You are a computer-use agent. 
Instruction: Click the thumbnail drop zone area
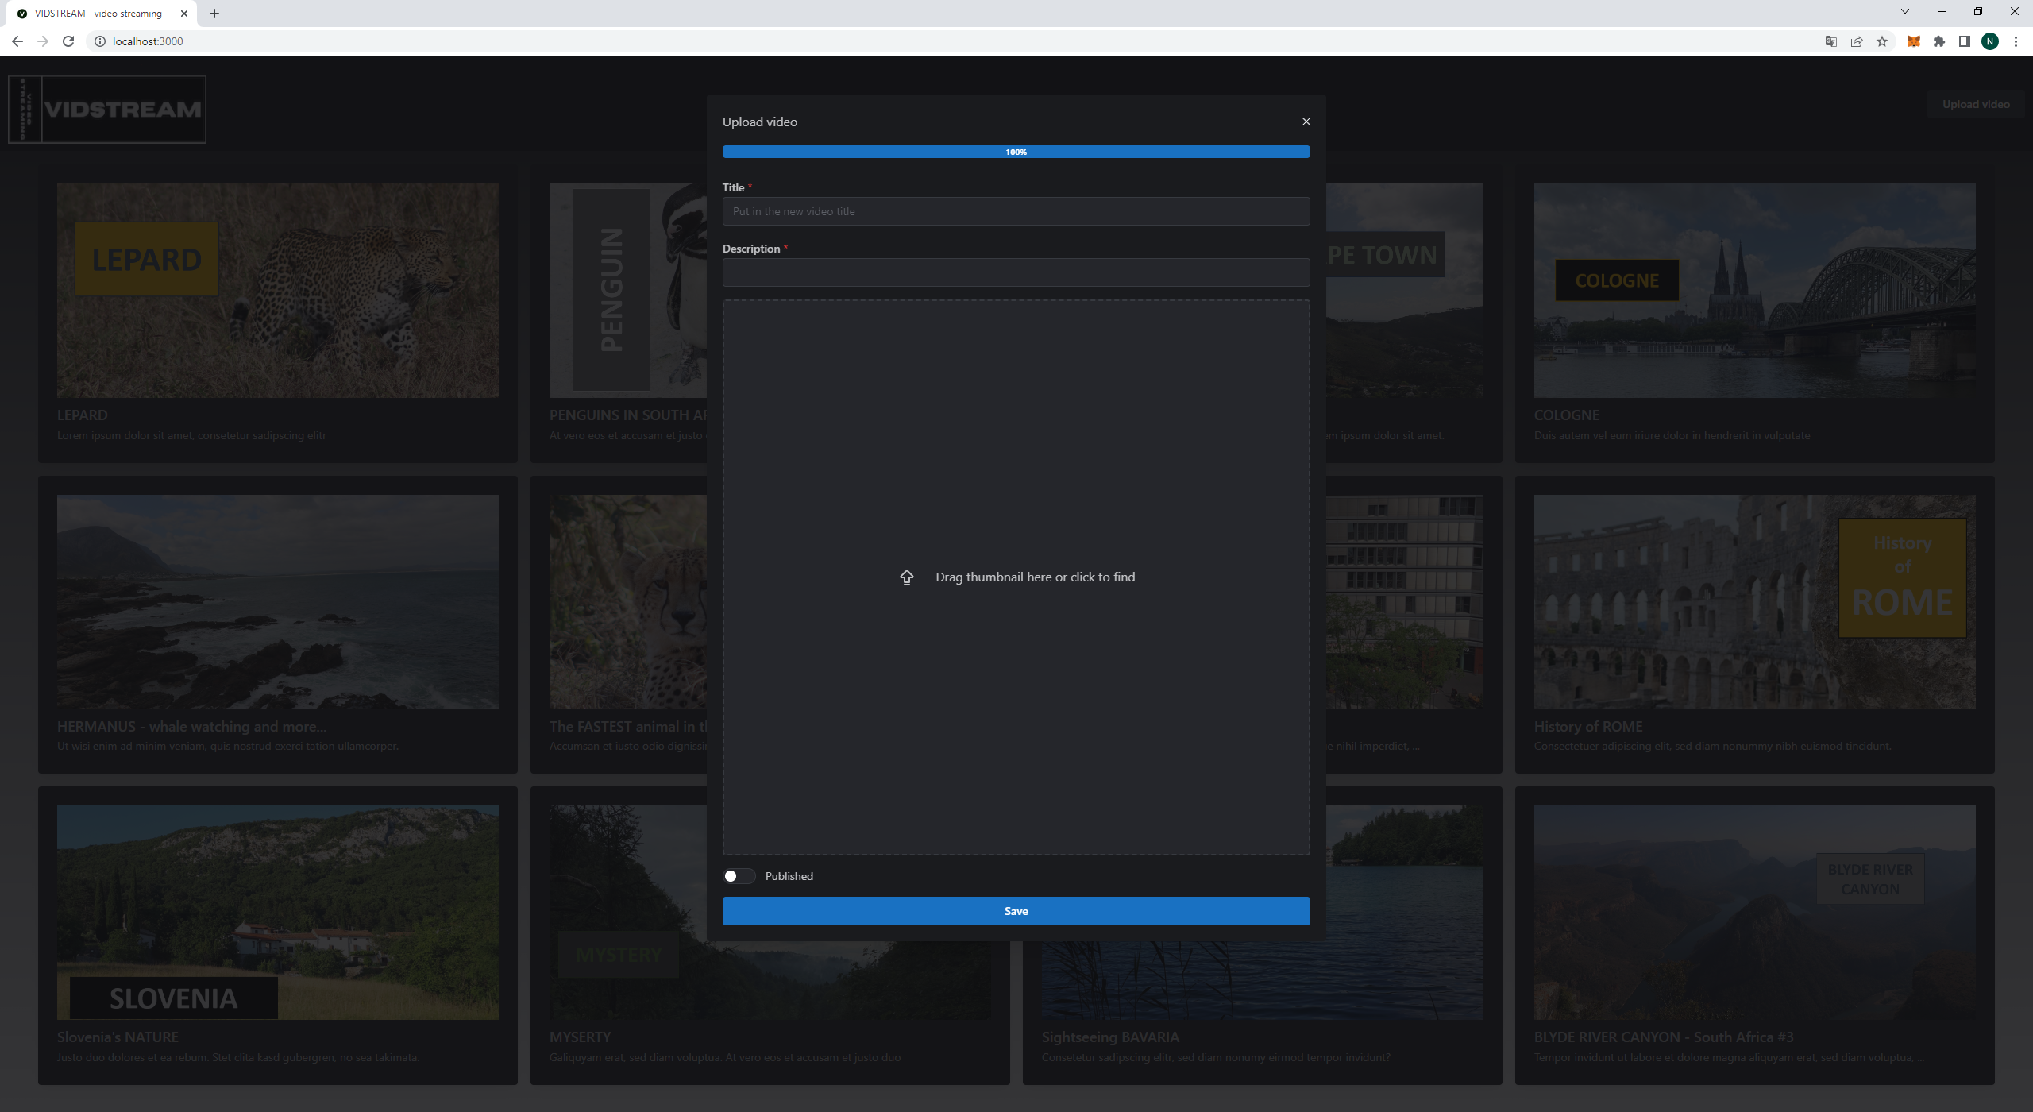pyautogui.click(x=1015, y=715)
